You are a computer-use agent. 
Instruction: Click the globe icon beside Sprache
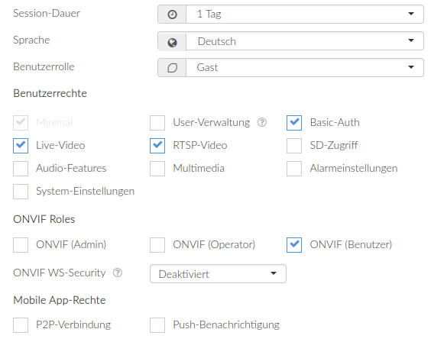tap(172, 42)
